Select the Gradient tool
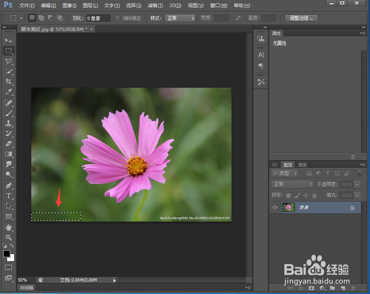This screenshot has width=370, height=294. tap(9, 154)
